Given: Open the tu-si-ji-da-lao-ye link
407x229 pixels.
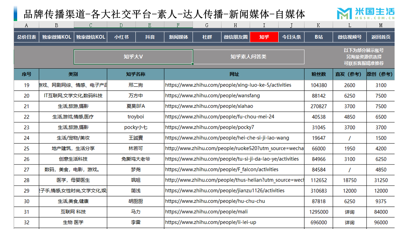Looking at the screenshot, I should click(232, 159).
